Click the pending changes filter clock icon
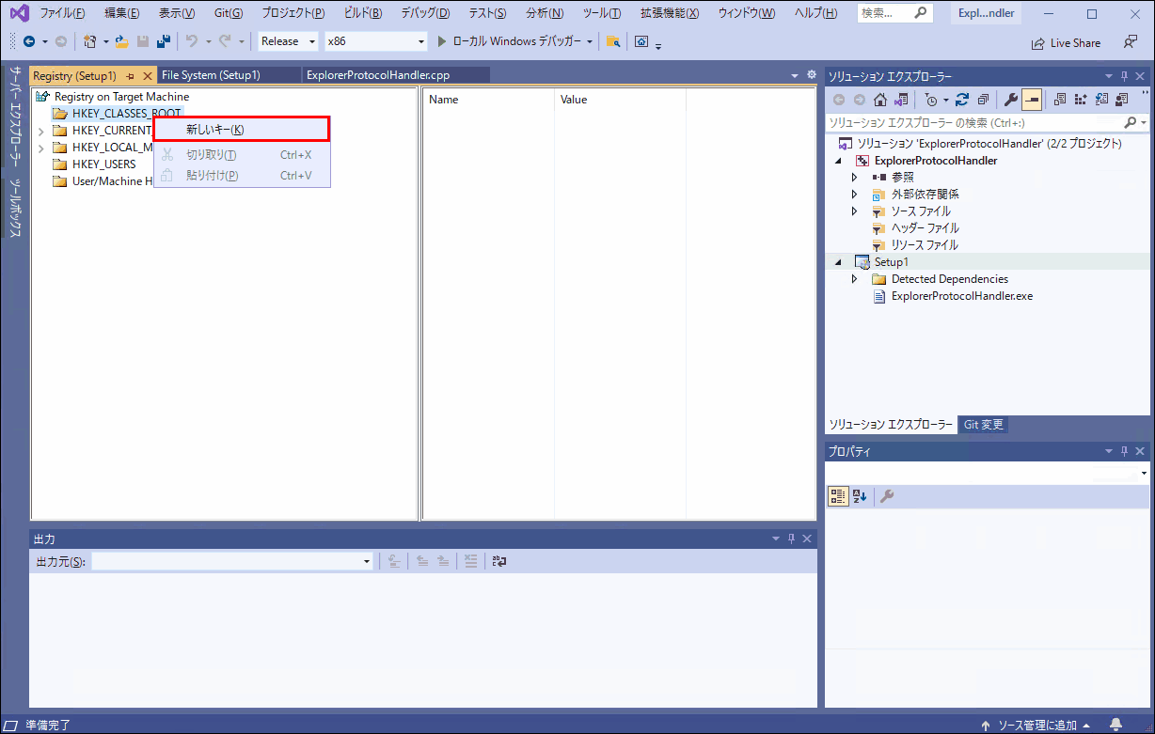 coord(930,99)
